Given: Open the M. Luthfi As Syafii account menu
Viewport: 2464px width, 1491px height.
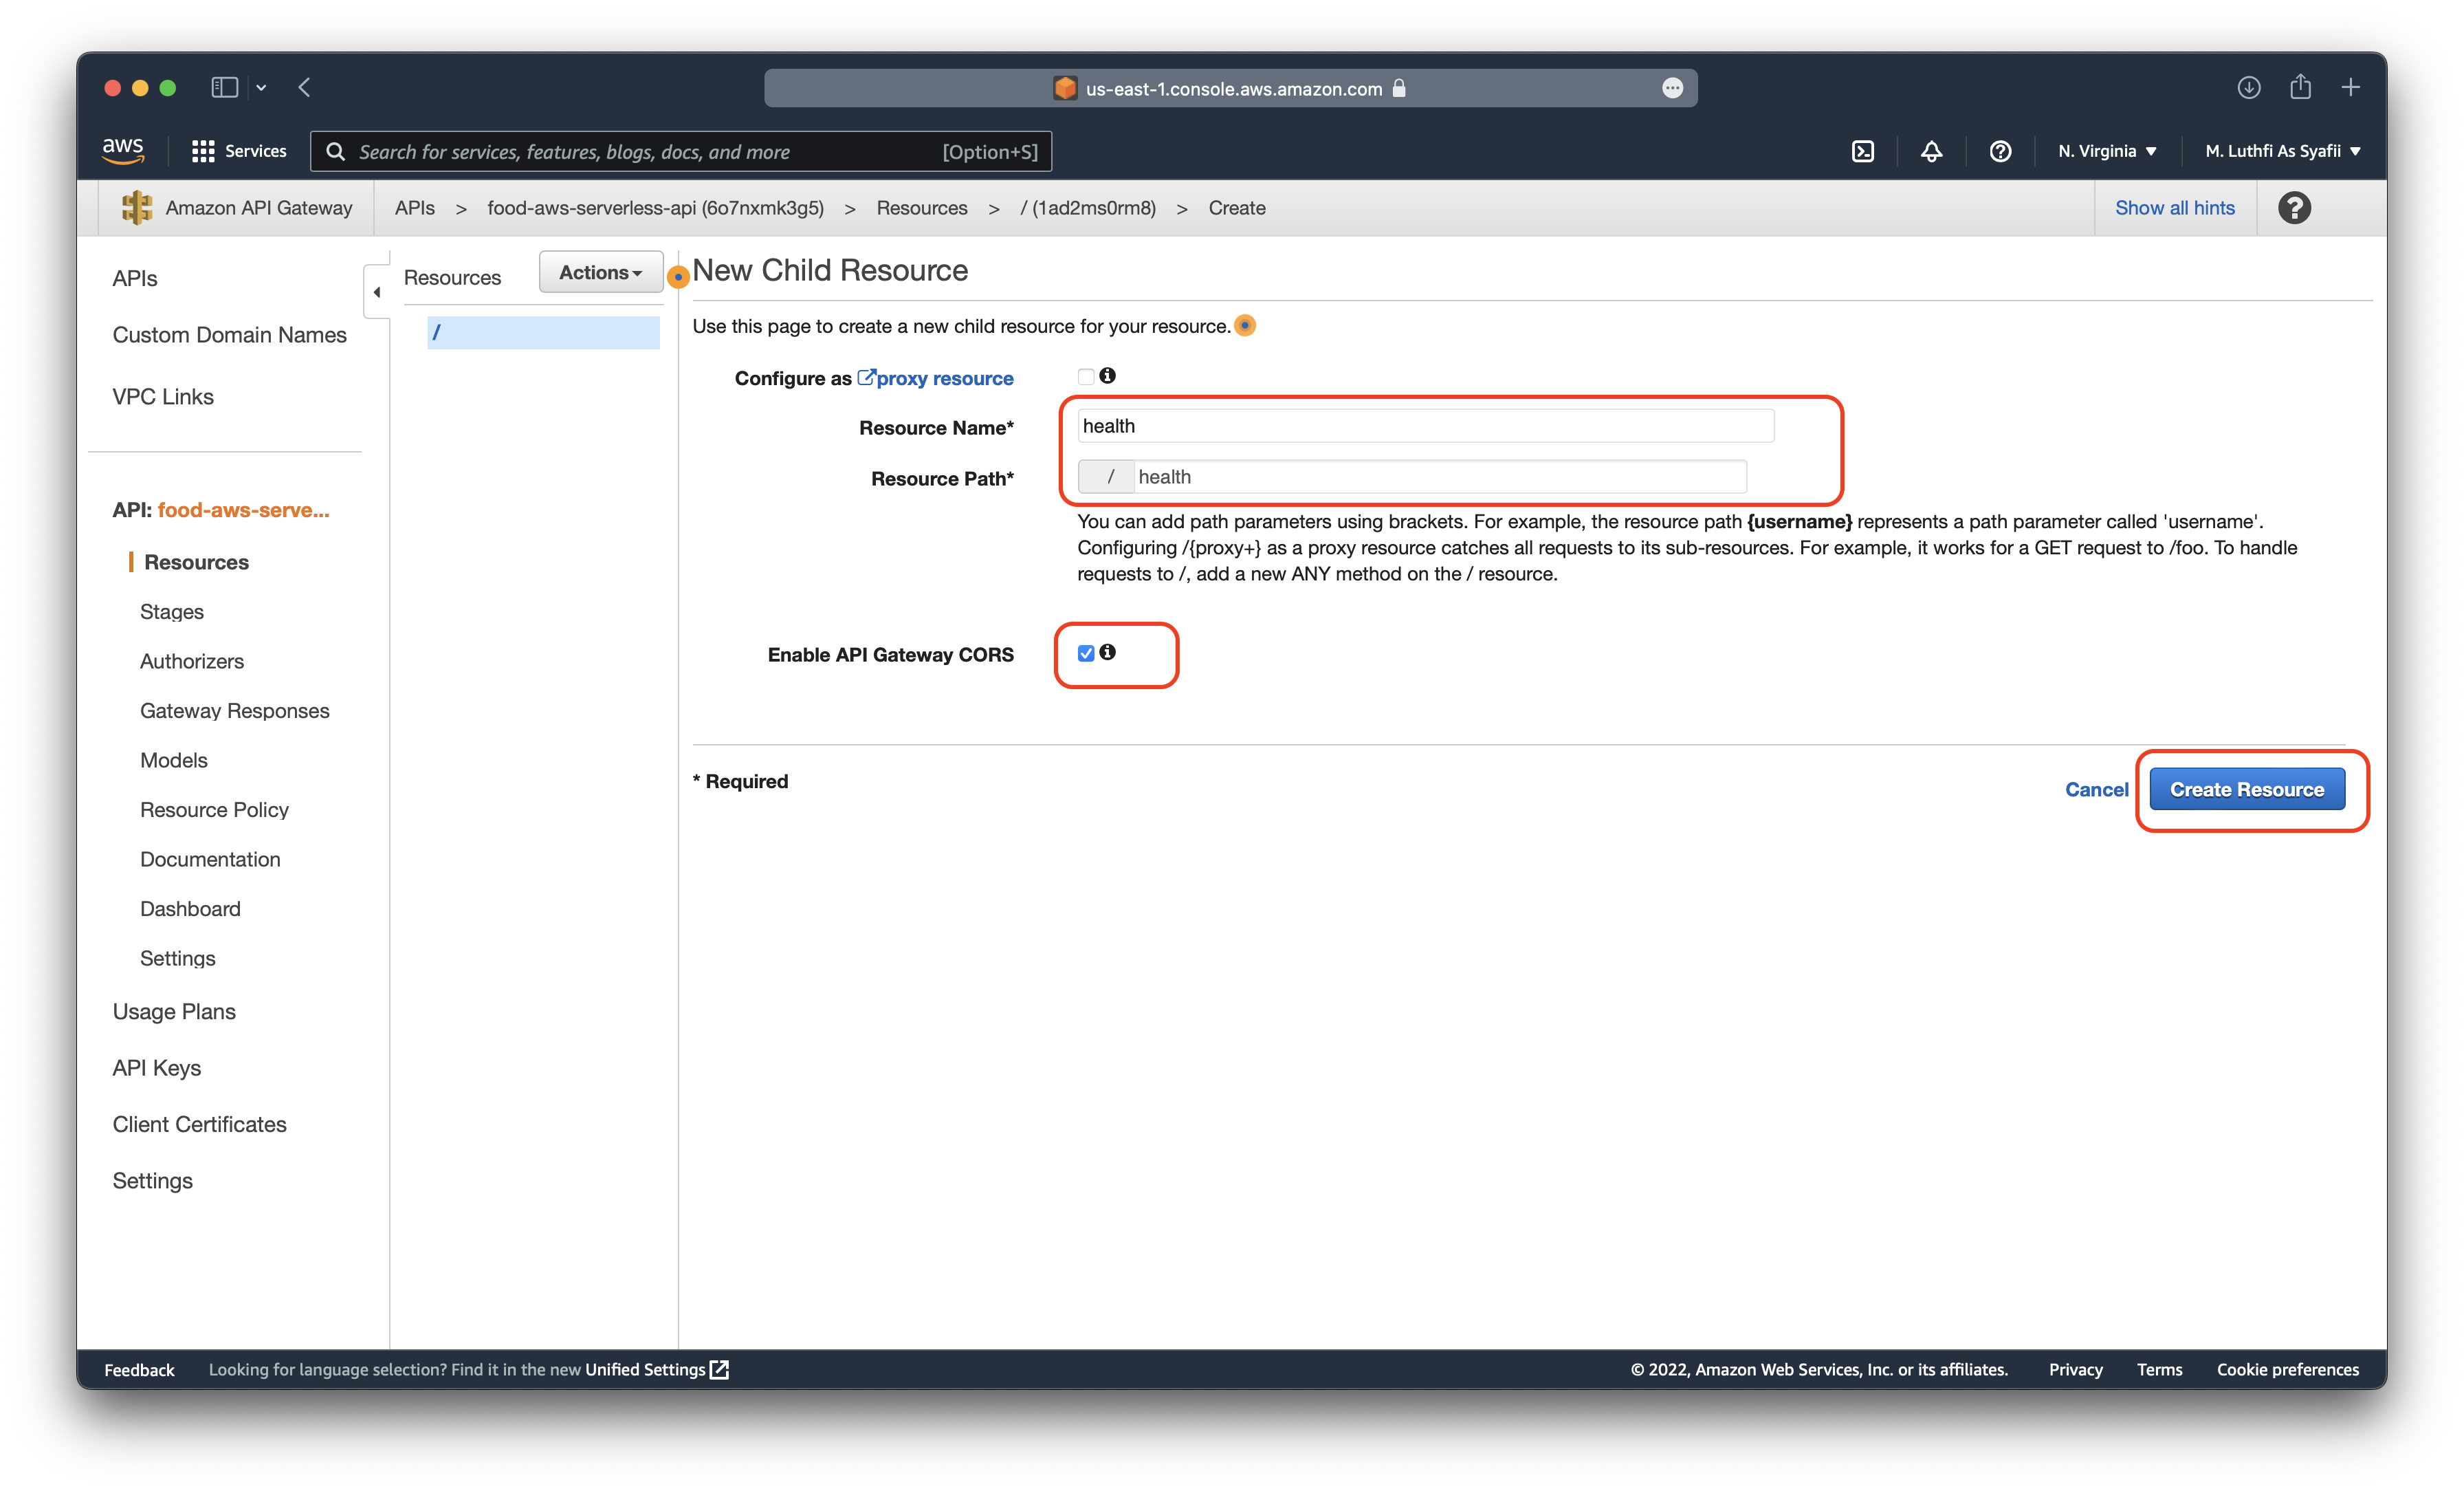Looking at the screenshot, I should click(2283, 151).
